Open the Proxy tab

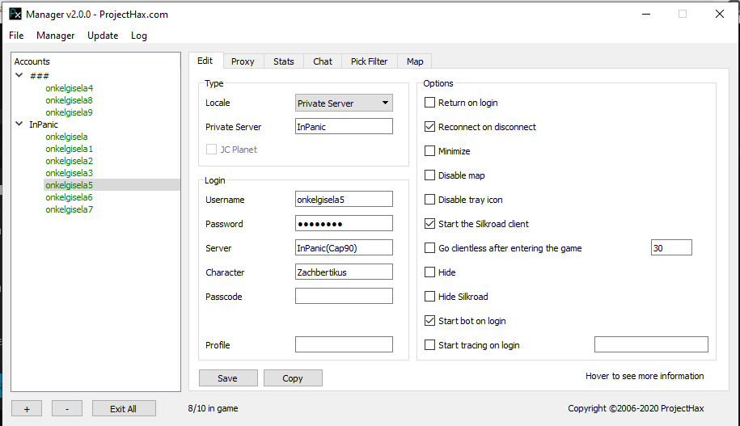pos(243,61)
